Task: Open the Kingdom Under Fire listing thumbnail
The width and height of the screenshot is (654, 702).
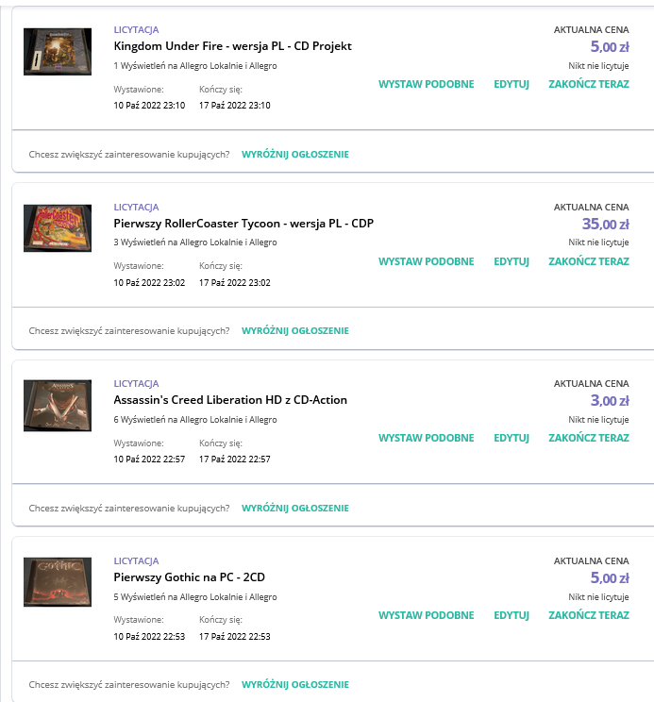Action: click(58, 52)
